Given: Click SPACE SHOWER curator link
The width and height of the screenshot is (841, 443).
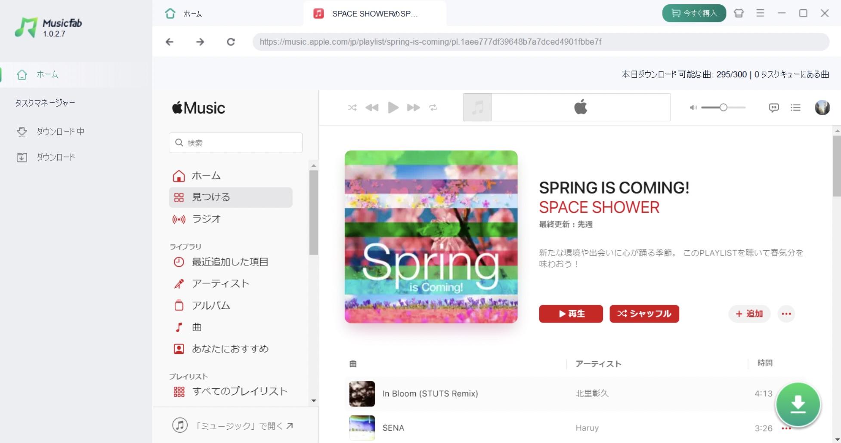Looking at the screenshot, I should coord(599,207).
